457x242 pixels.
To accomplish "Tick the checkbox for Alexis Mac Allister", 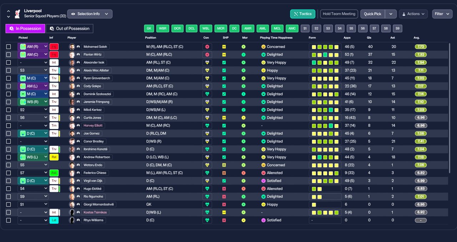I will click(x=9, y=70).
